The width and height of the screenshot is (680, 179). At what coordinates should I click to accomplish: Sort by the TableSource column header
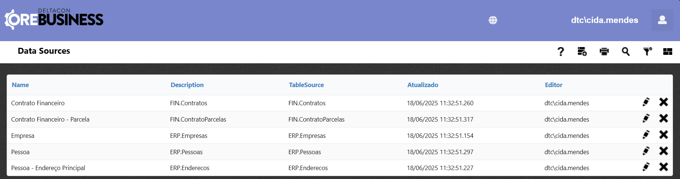pyautogui.click(x=306, y=85)
